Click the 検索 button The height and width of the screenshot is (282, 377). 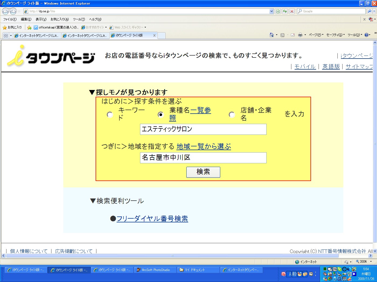pos(203,172)
